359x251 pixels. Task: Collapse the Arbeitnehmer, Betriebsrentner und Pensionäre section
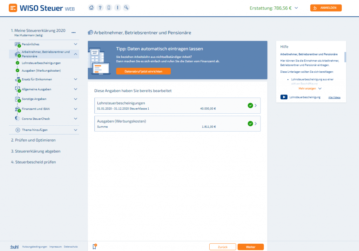pyautogui.click(x=75, y=54)
